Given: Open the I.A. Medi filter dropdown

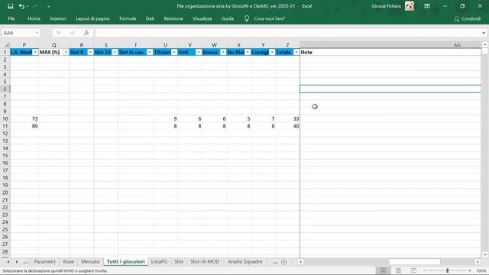Looking at the screenshot, I should click(35, 52).
